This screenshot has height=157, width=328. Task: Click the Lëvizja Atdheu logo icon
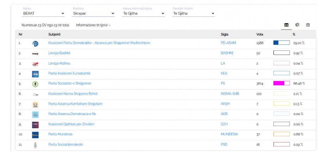click(x=35, y=64)
